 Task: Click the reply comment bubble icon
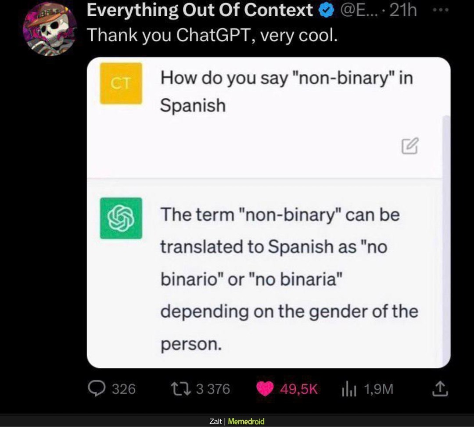pos(97,389)
